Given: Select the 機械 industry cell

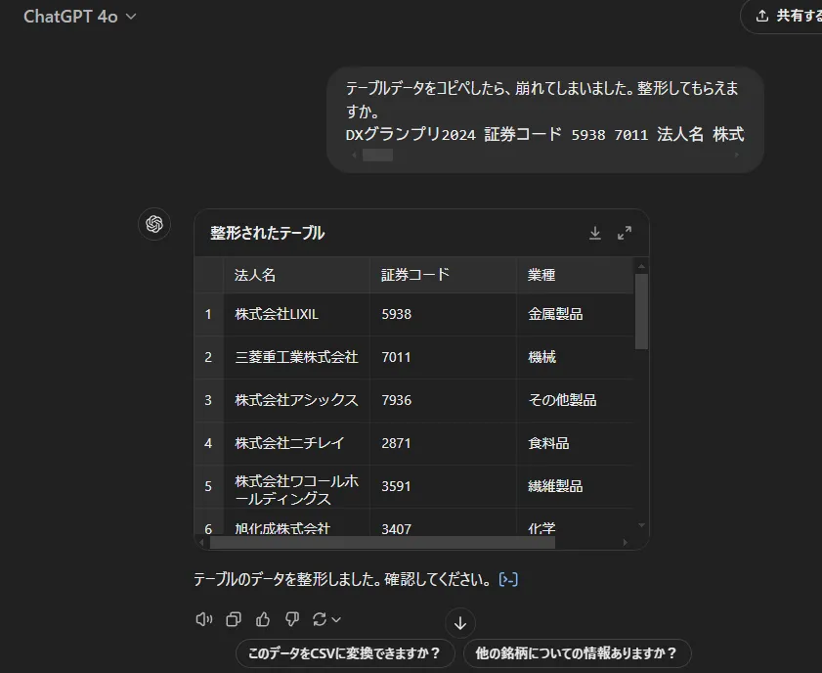Looking at the screenshot, I should [575, 357].
